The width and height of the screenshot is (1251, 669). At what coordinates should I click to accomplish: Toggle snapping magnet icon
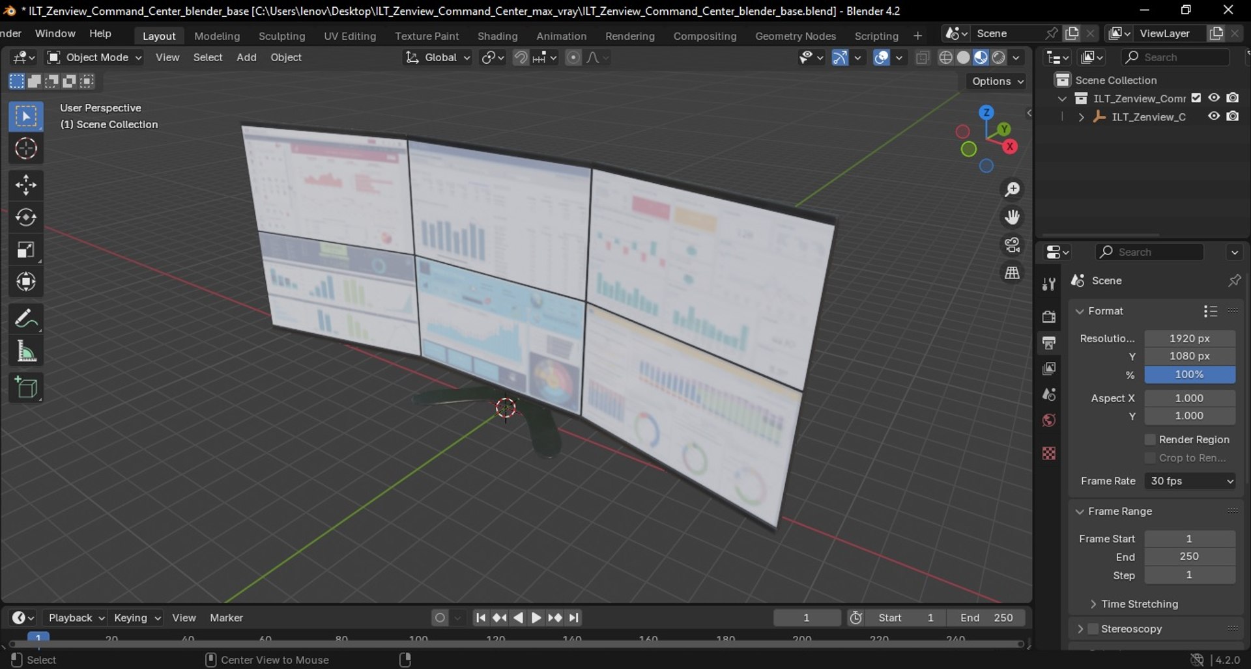click(521, 58)
